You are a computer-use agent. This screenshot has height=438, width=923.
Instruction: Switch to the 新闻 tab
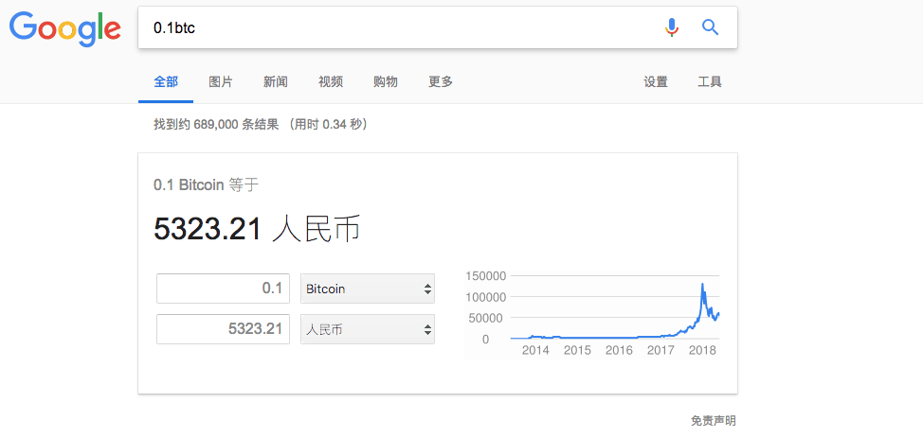coord(276,81)
